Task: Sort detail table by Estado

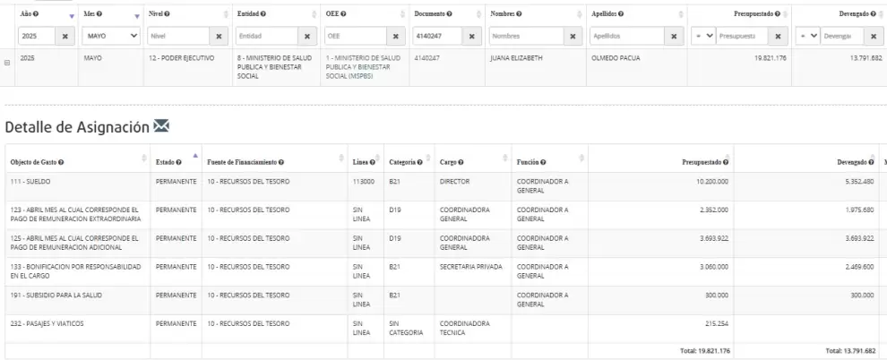Action: (x=195, y=158)
